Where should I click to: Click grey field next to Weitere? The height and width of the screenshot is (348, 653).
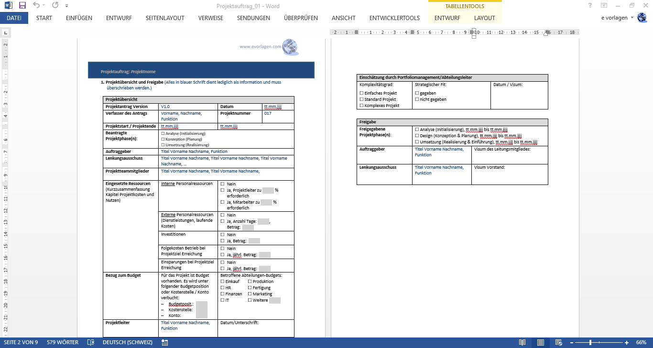click(275, 300)
